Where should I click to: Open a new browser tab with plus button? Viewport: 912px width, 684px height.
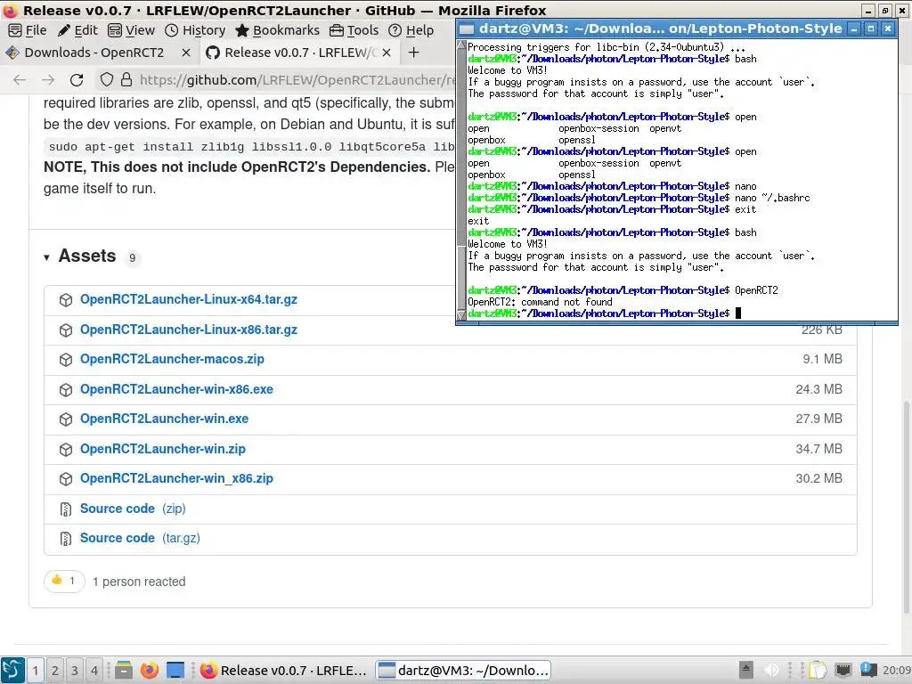(x=413, y=53)
